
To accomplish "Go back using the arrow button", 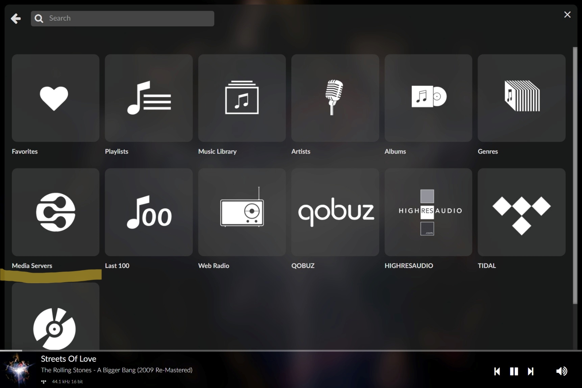I will pyautogui.click(x=16, y=18).
